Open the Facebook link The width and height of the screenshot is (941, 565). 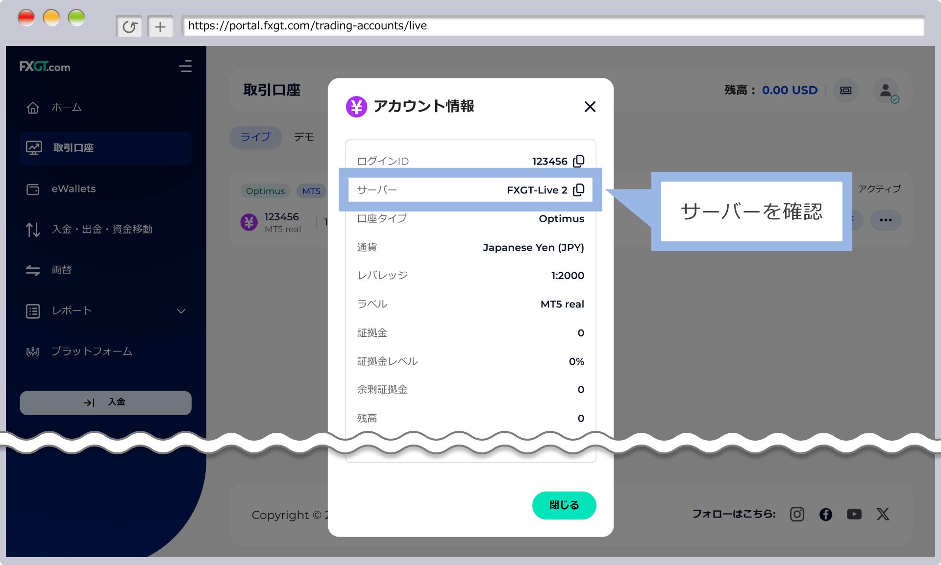(x=826, y=514)
